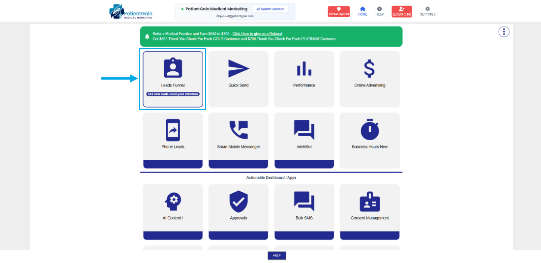Viewport: 541px width, 263px height.
Task: Click the AI Content1 tile's blue bottom bar
Action: tap(173, 235)
